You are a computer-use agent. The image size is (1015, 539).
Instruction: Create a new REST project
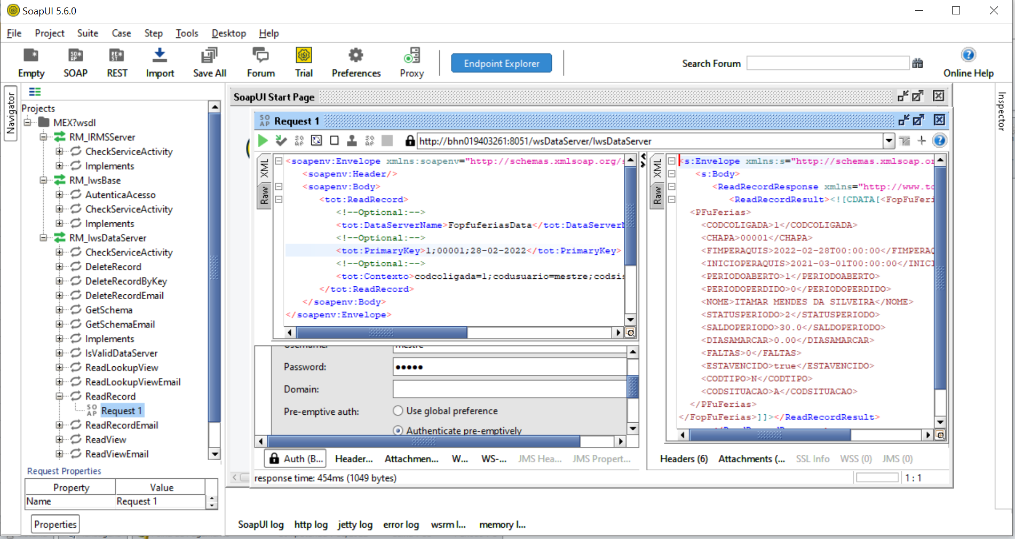click(x=117, y=63)
